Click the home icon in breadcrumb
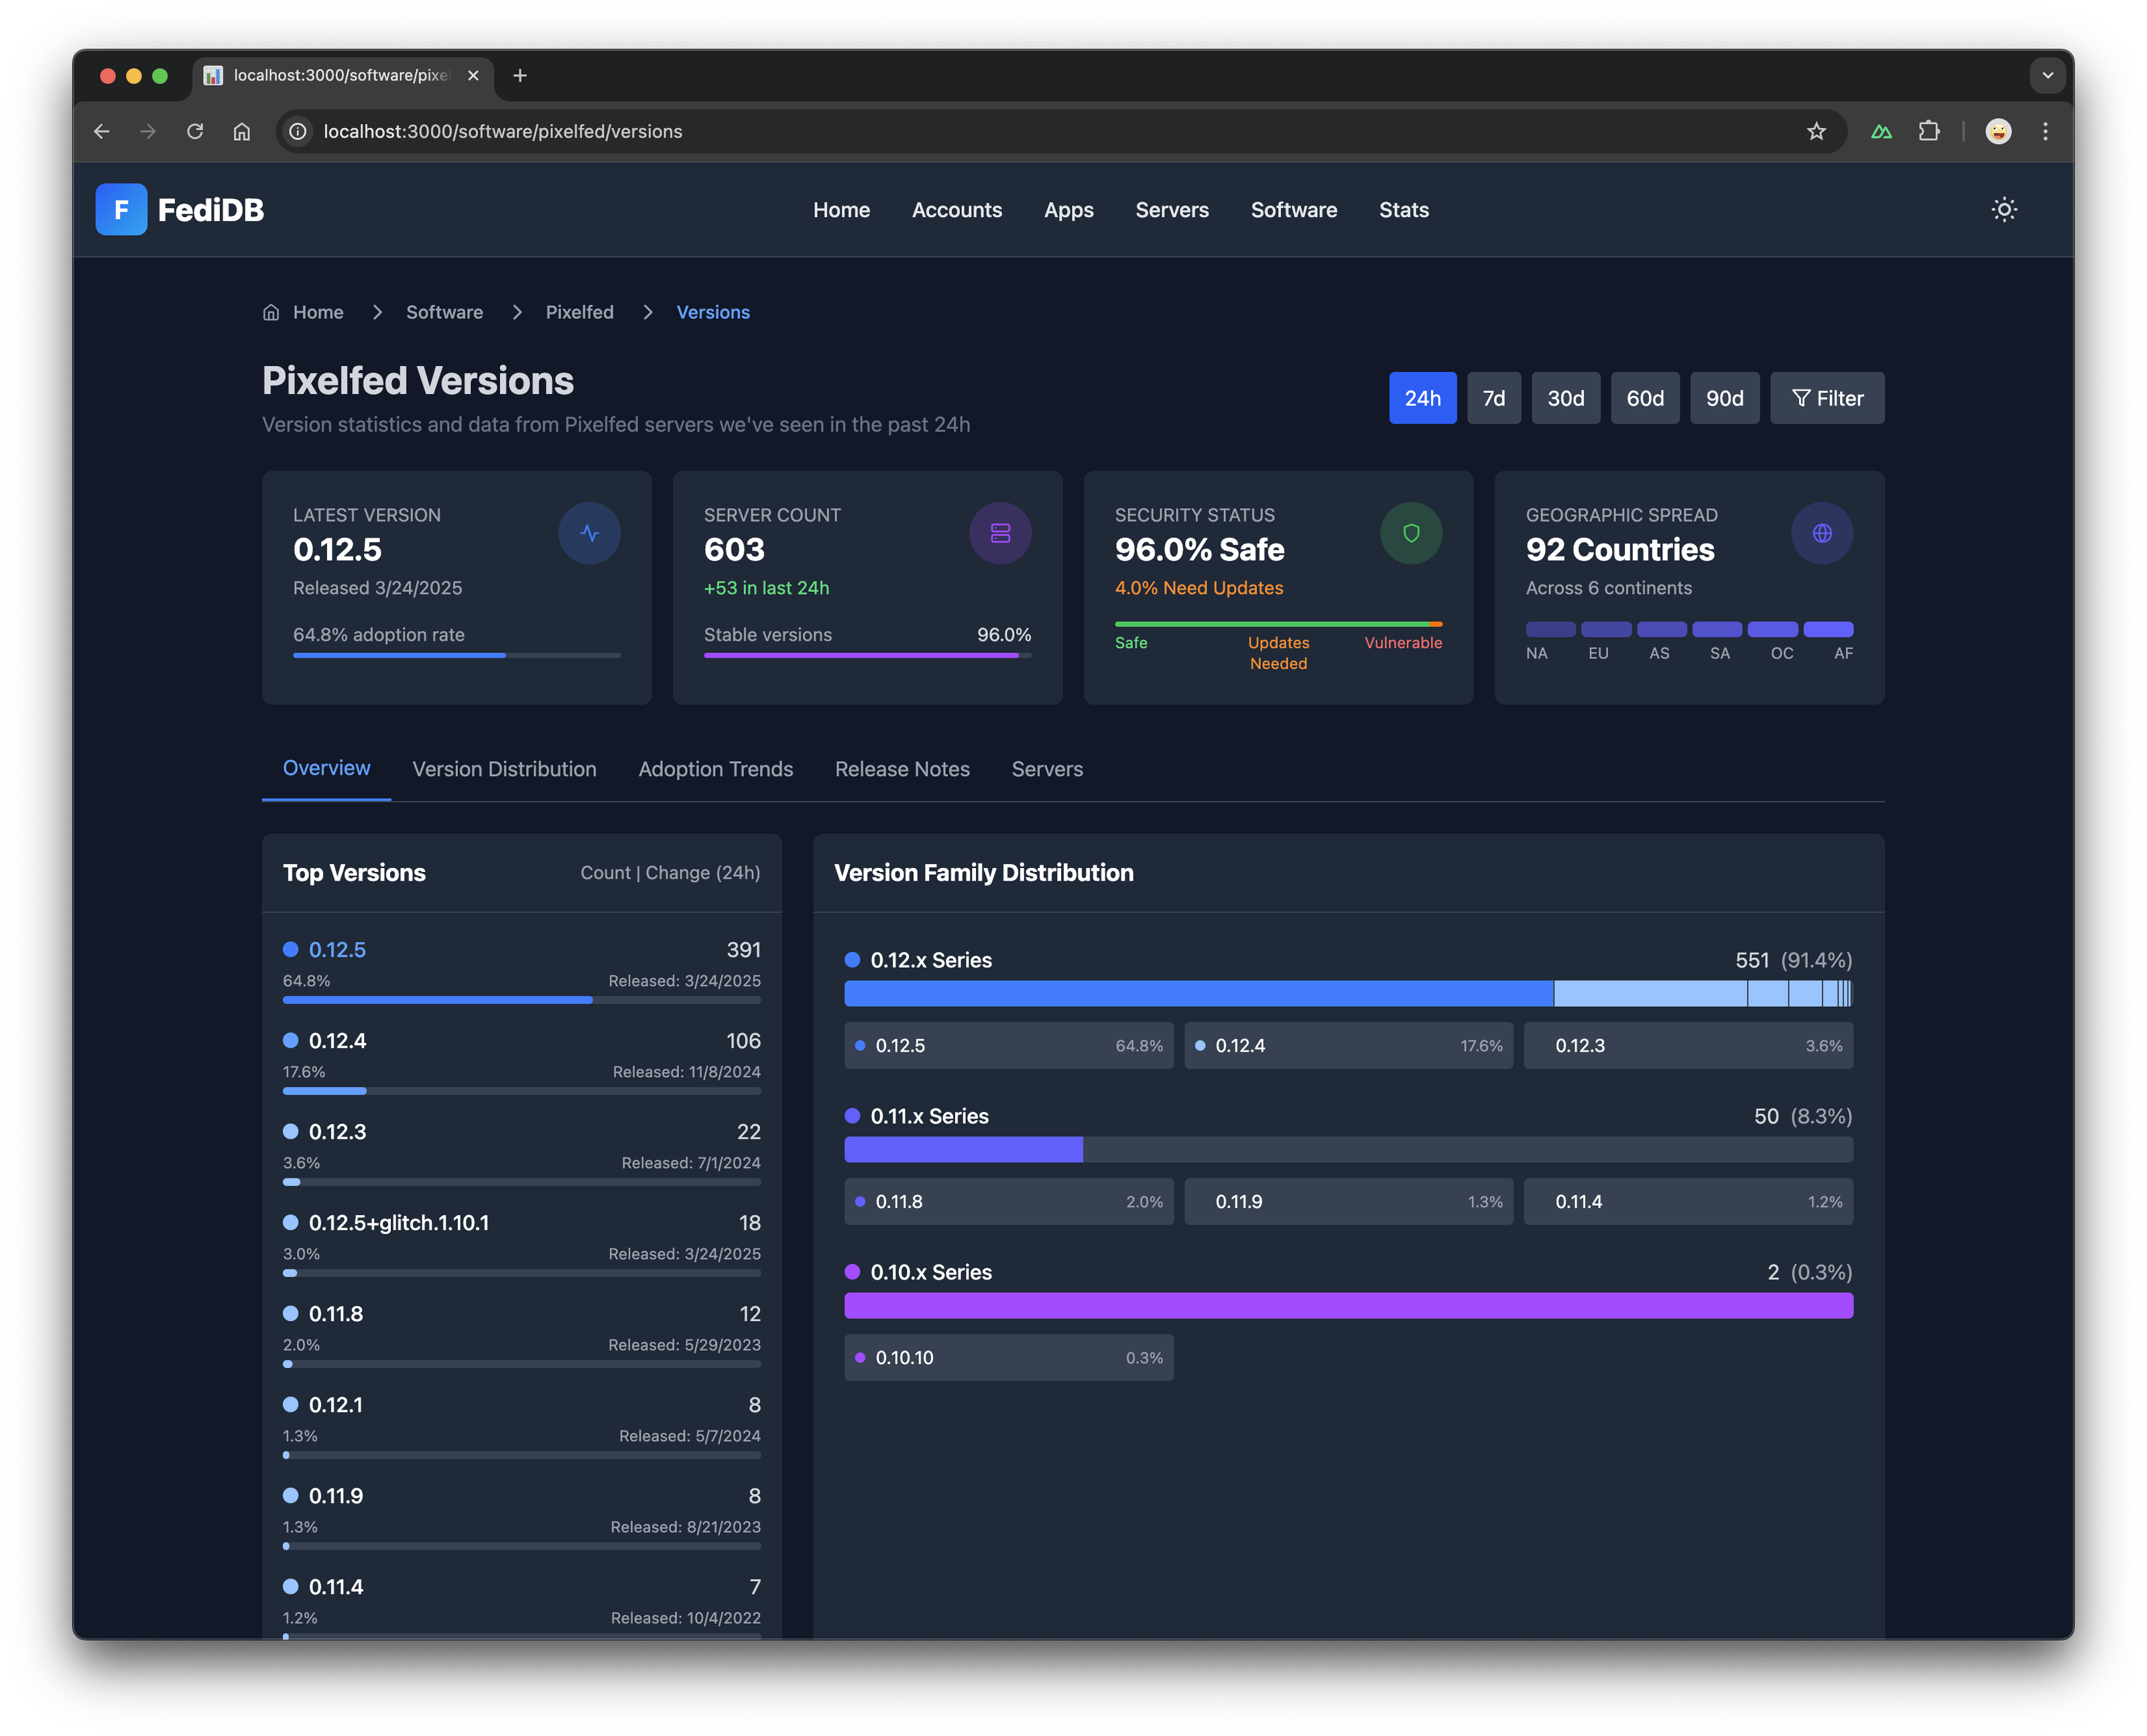The height and width of the screenshot is (1736, 2147). (271, 312)
